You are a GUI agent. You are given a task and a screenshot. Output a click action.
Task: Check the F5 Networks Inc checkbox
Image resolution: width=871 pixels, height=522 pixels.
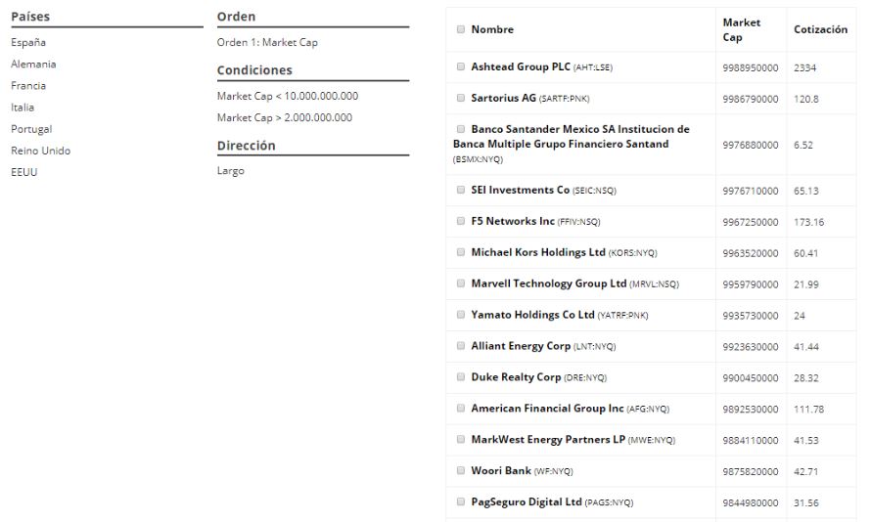click(461, 221)
